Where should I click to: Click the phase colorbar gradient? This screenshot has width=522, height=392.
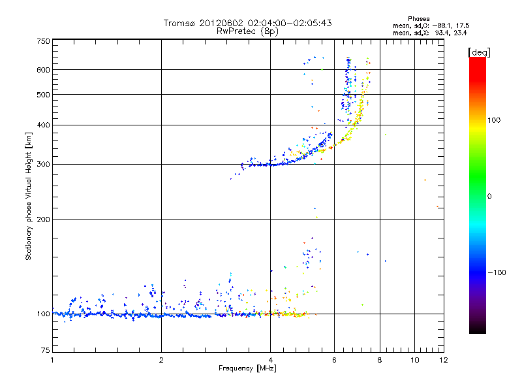pos(478,195)
